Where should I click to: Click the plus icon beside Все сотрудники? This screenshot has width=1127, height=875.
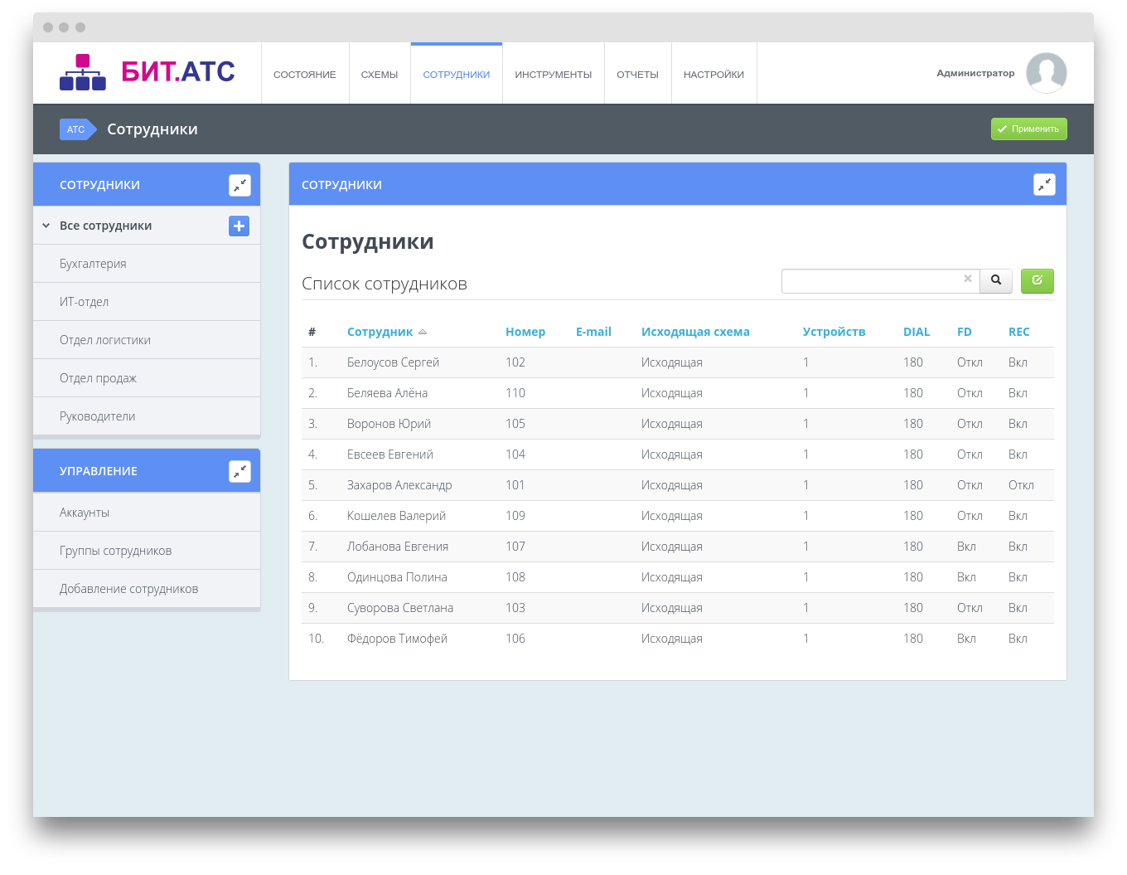coord(239,226)
